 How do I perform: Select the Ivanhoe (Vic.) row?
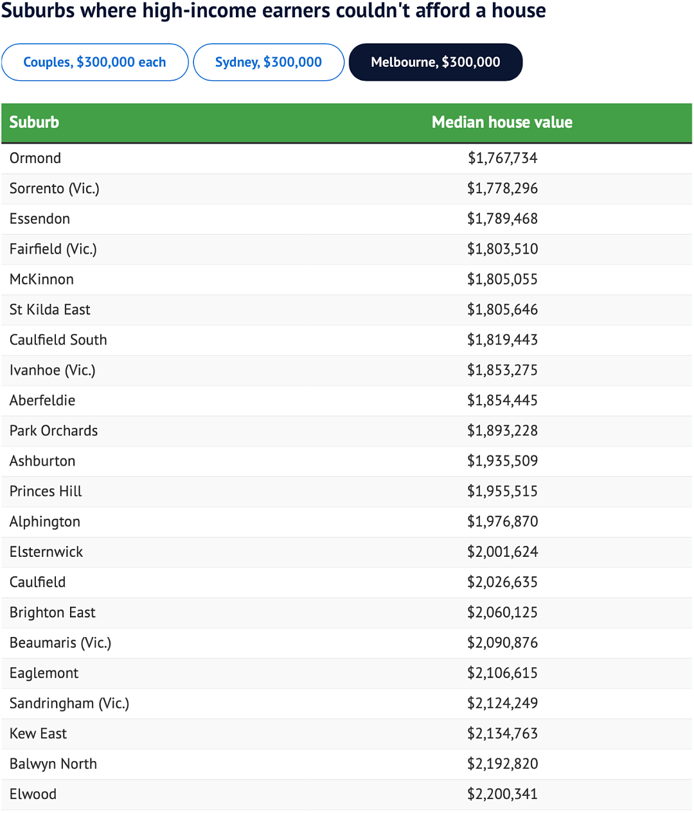coord(347,371)
